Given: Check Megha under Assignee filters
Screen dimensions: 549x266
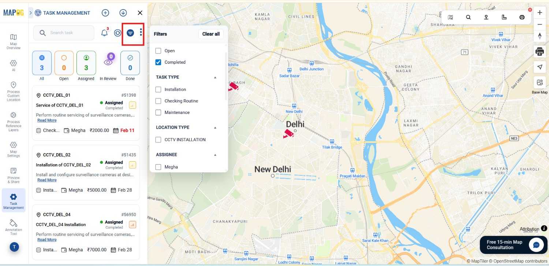Looking at the screenshot, I should [158, 167].
